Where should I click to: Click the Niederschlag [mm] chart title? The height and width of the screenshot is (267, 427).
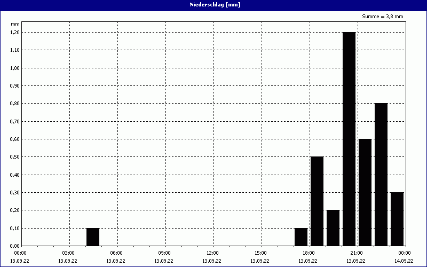pos(213,5)
